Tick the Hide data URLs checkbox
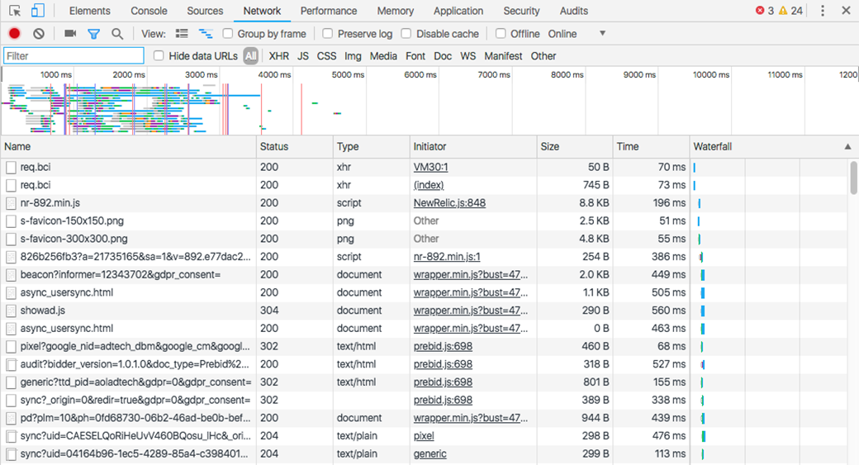 point(159,56)
